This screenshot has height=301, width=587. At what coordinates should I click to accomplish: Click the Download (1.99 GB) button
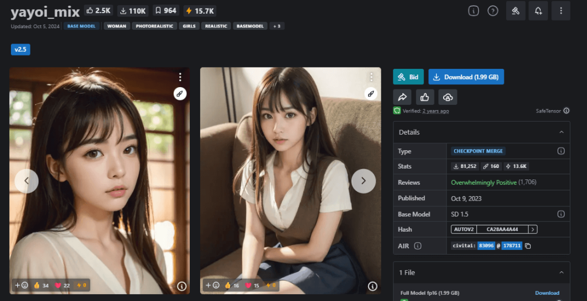click(465, 77)
